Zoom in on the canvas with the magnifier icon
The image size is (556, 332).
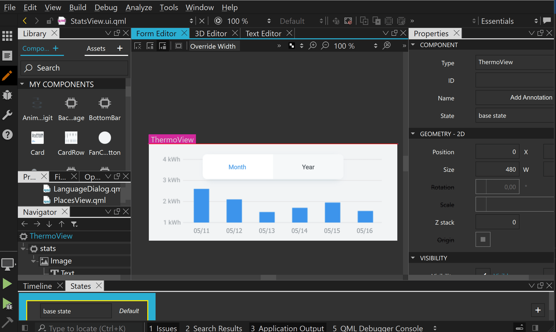(x=313, y=46)
